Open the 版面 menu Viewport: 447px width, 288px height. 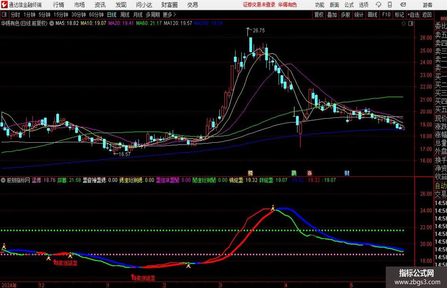tap(334, 5)
